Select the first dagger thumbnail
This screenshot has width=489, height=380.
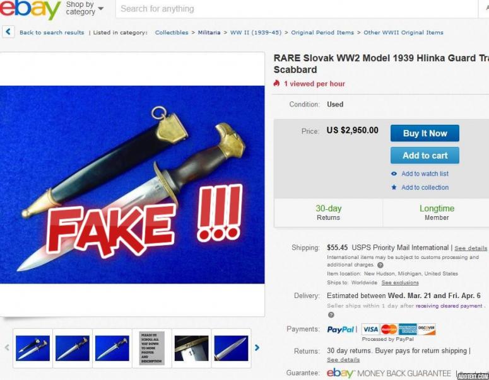point(33,348)
